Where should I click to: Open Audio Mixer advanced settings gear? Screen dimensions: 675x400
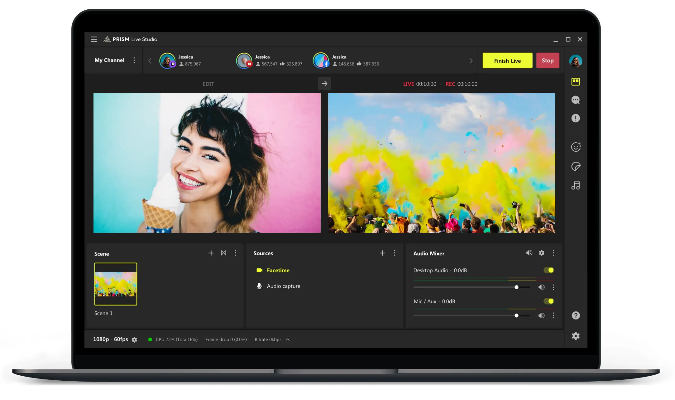[x=541, y=253]
